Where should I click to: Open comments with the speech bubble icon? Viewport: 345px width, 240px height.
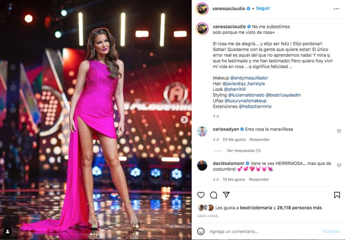pyautogui.click(x=213, y=195)
